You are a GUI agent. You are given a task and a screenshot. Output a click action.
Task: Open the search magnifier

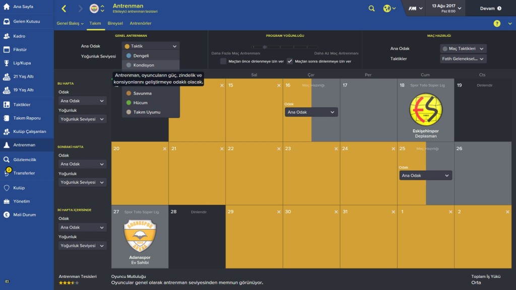pos(371,9)
